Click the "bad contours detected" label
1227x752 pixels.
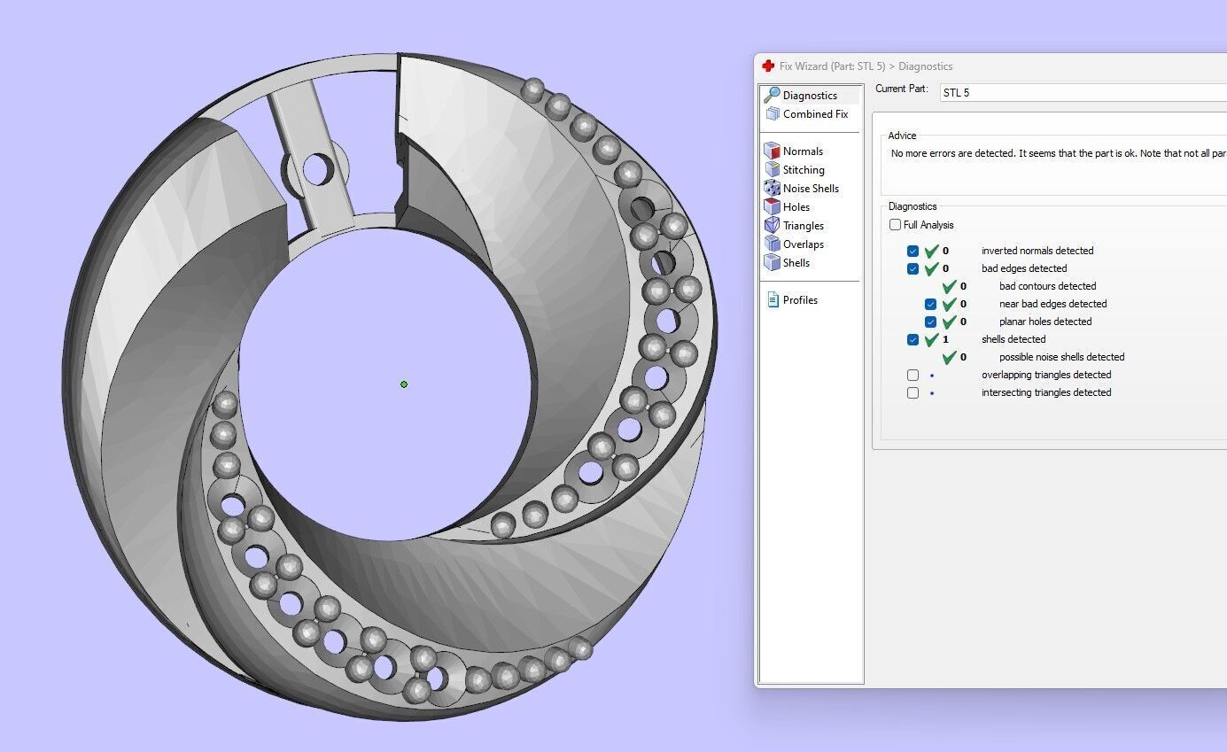[1047, 286]
